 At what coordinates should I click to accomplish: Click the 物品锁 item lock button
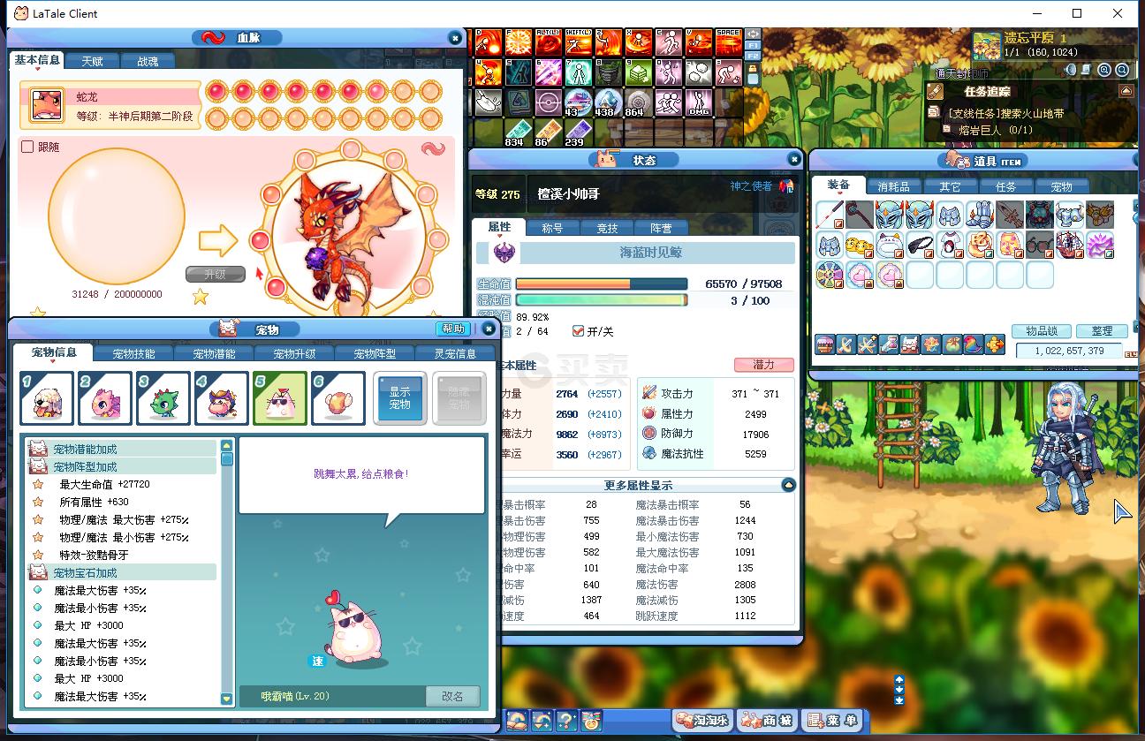1042,331
